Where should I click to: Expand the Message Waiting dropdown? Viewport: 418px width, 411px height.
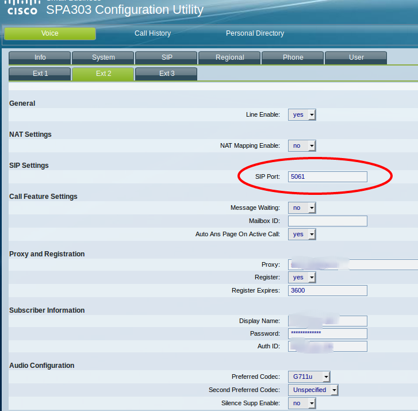pyautogui.click(x=302, y=208)
